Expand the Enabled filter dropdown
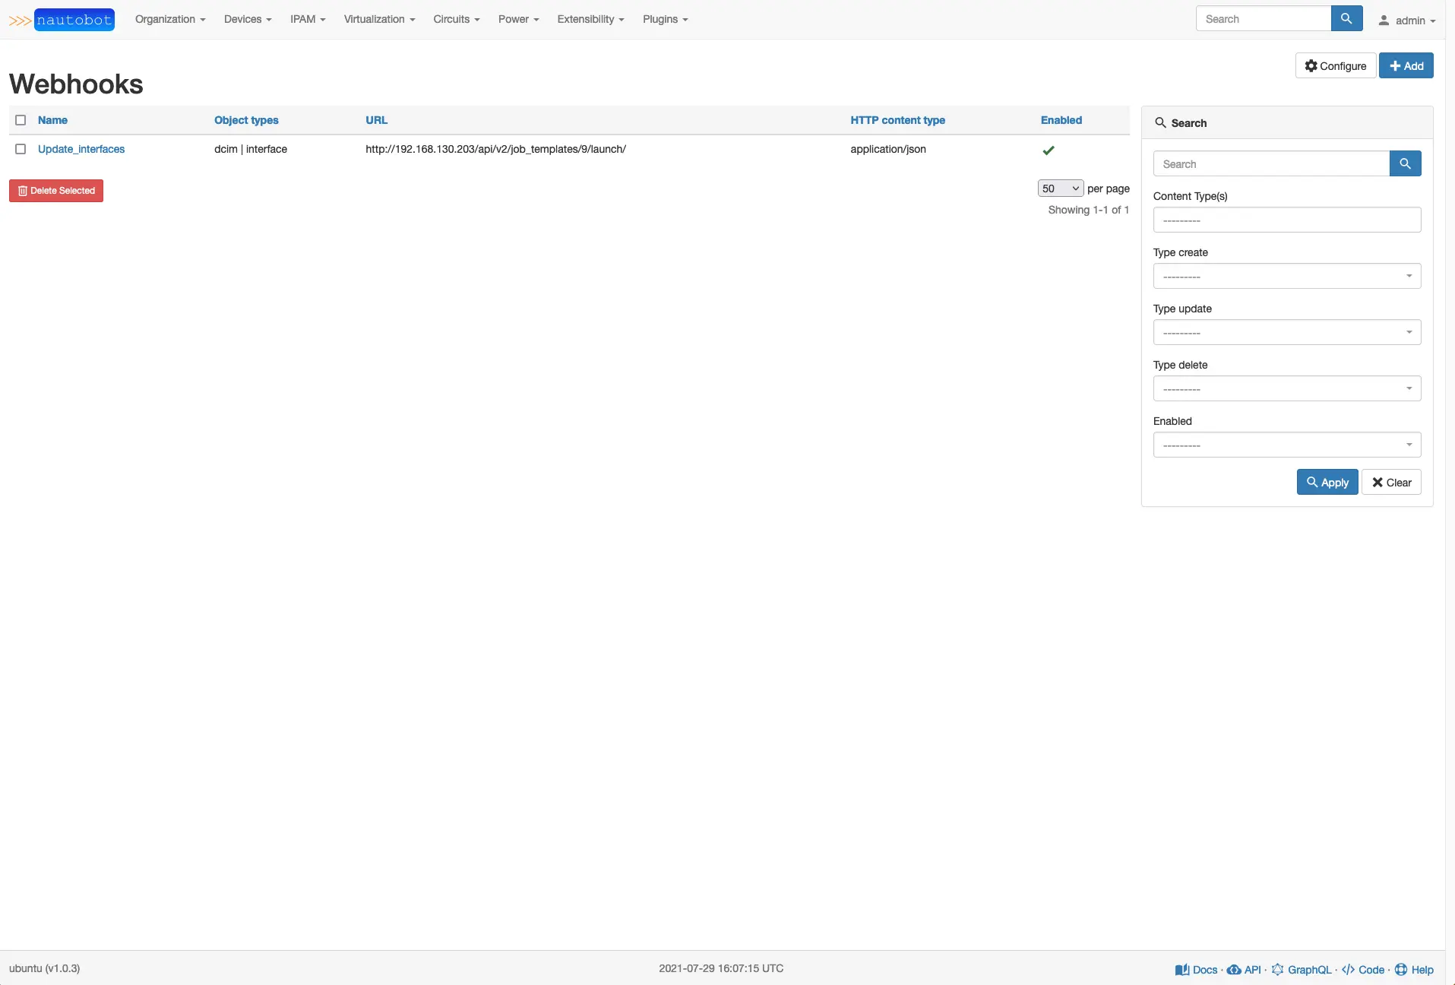 (x=1286, y=445)
